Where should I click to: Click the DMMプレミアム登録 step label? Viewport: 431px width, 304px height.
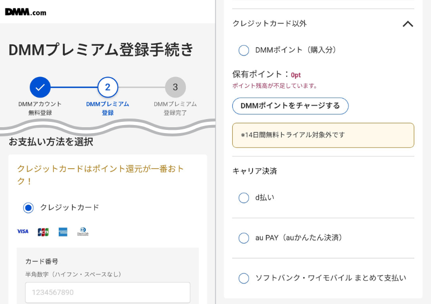[108, 108]
